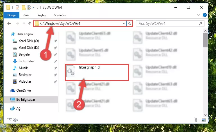Click the address bar path C:\Windows\SysWOW64
Image resolution: width=216 pixels, height=132 pixels.
pyautogui.click(x=60, y=23)
